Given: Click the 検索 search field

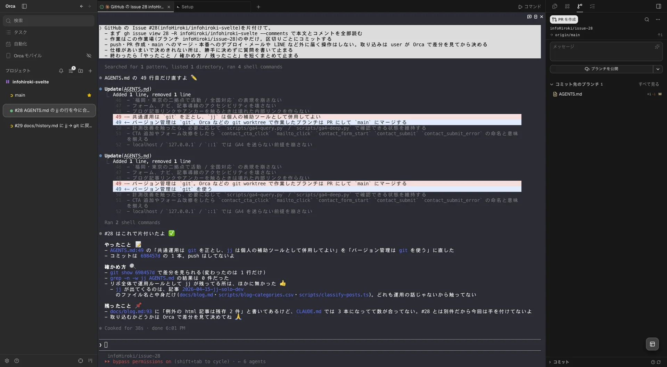Looking at the screenshot, I should point(49,21).
